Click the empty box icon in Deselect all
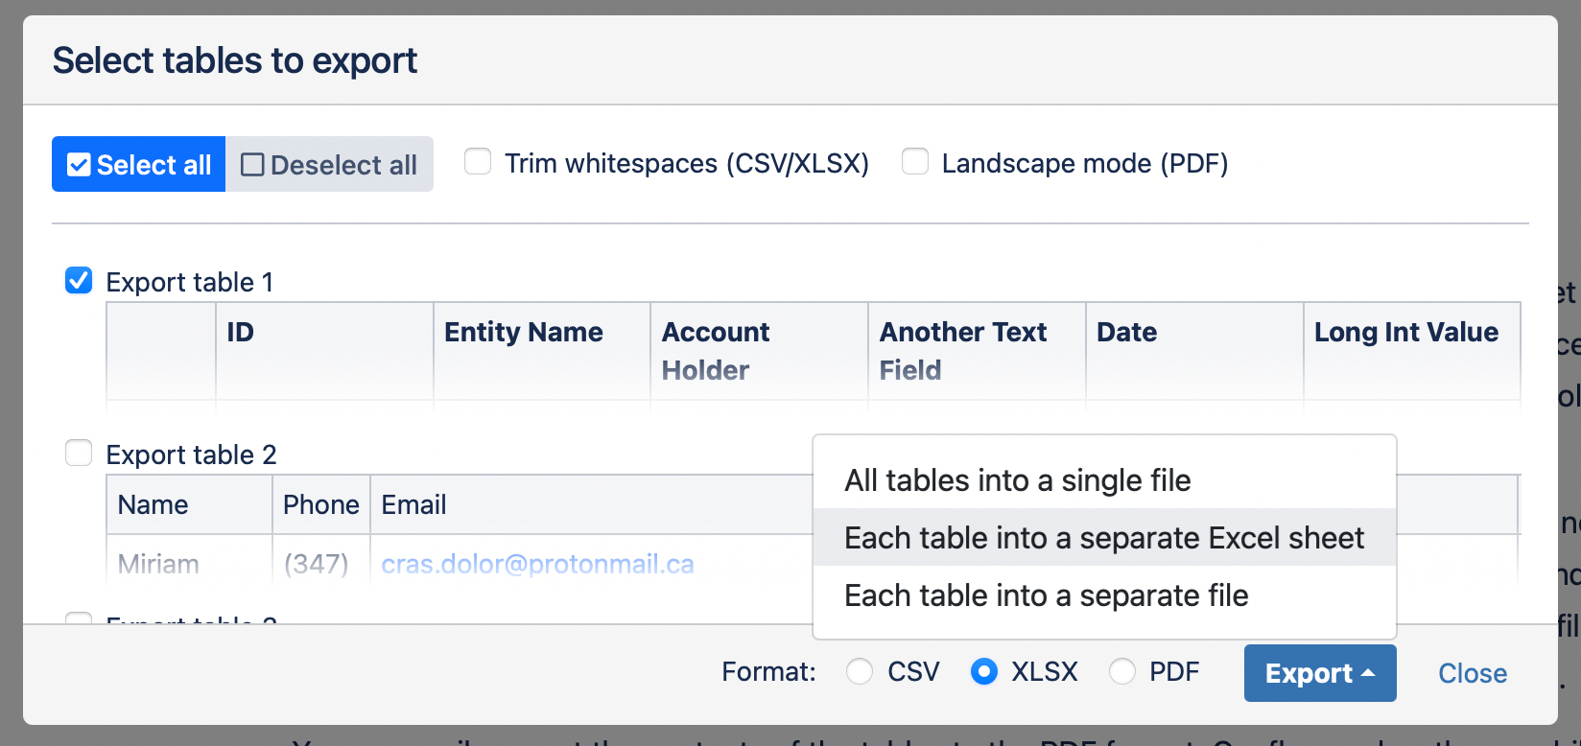This screenshot has height=746, width=1581. 252,165
